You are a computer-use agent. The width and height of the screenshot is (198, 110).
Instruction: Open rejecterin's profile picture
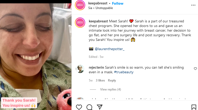tap(80, 69)
